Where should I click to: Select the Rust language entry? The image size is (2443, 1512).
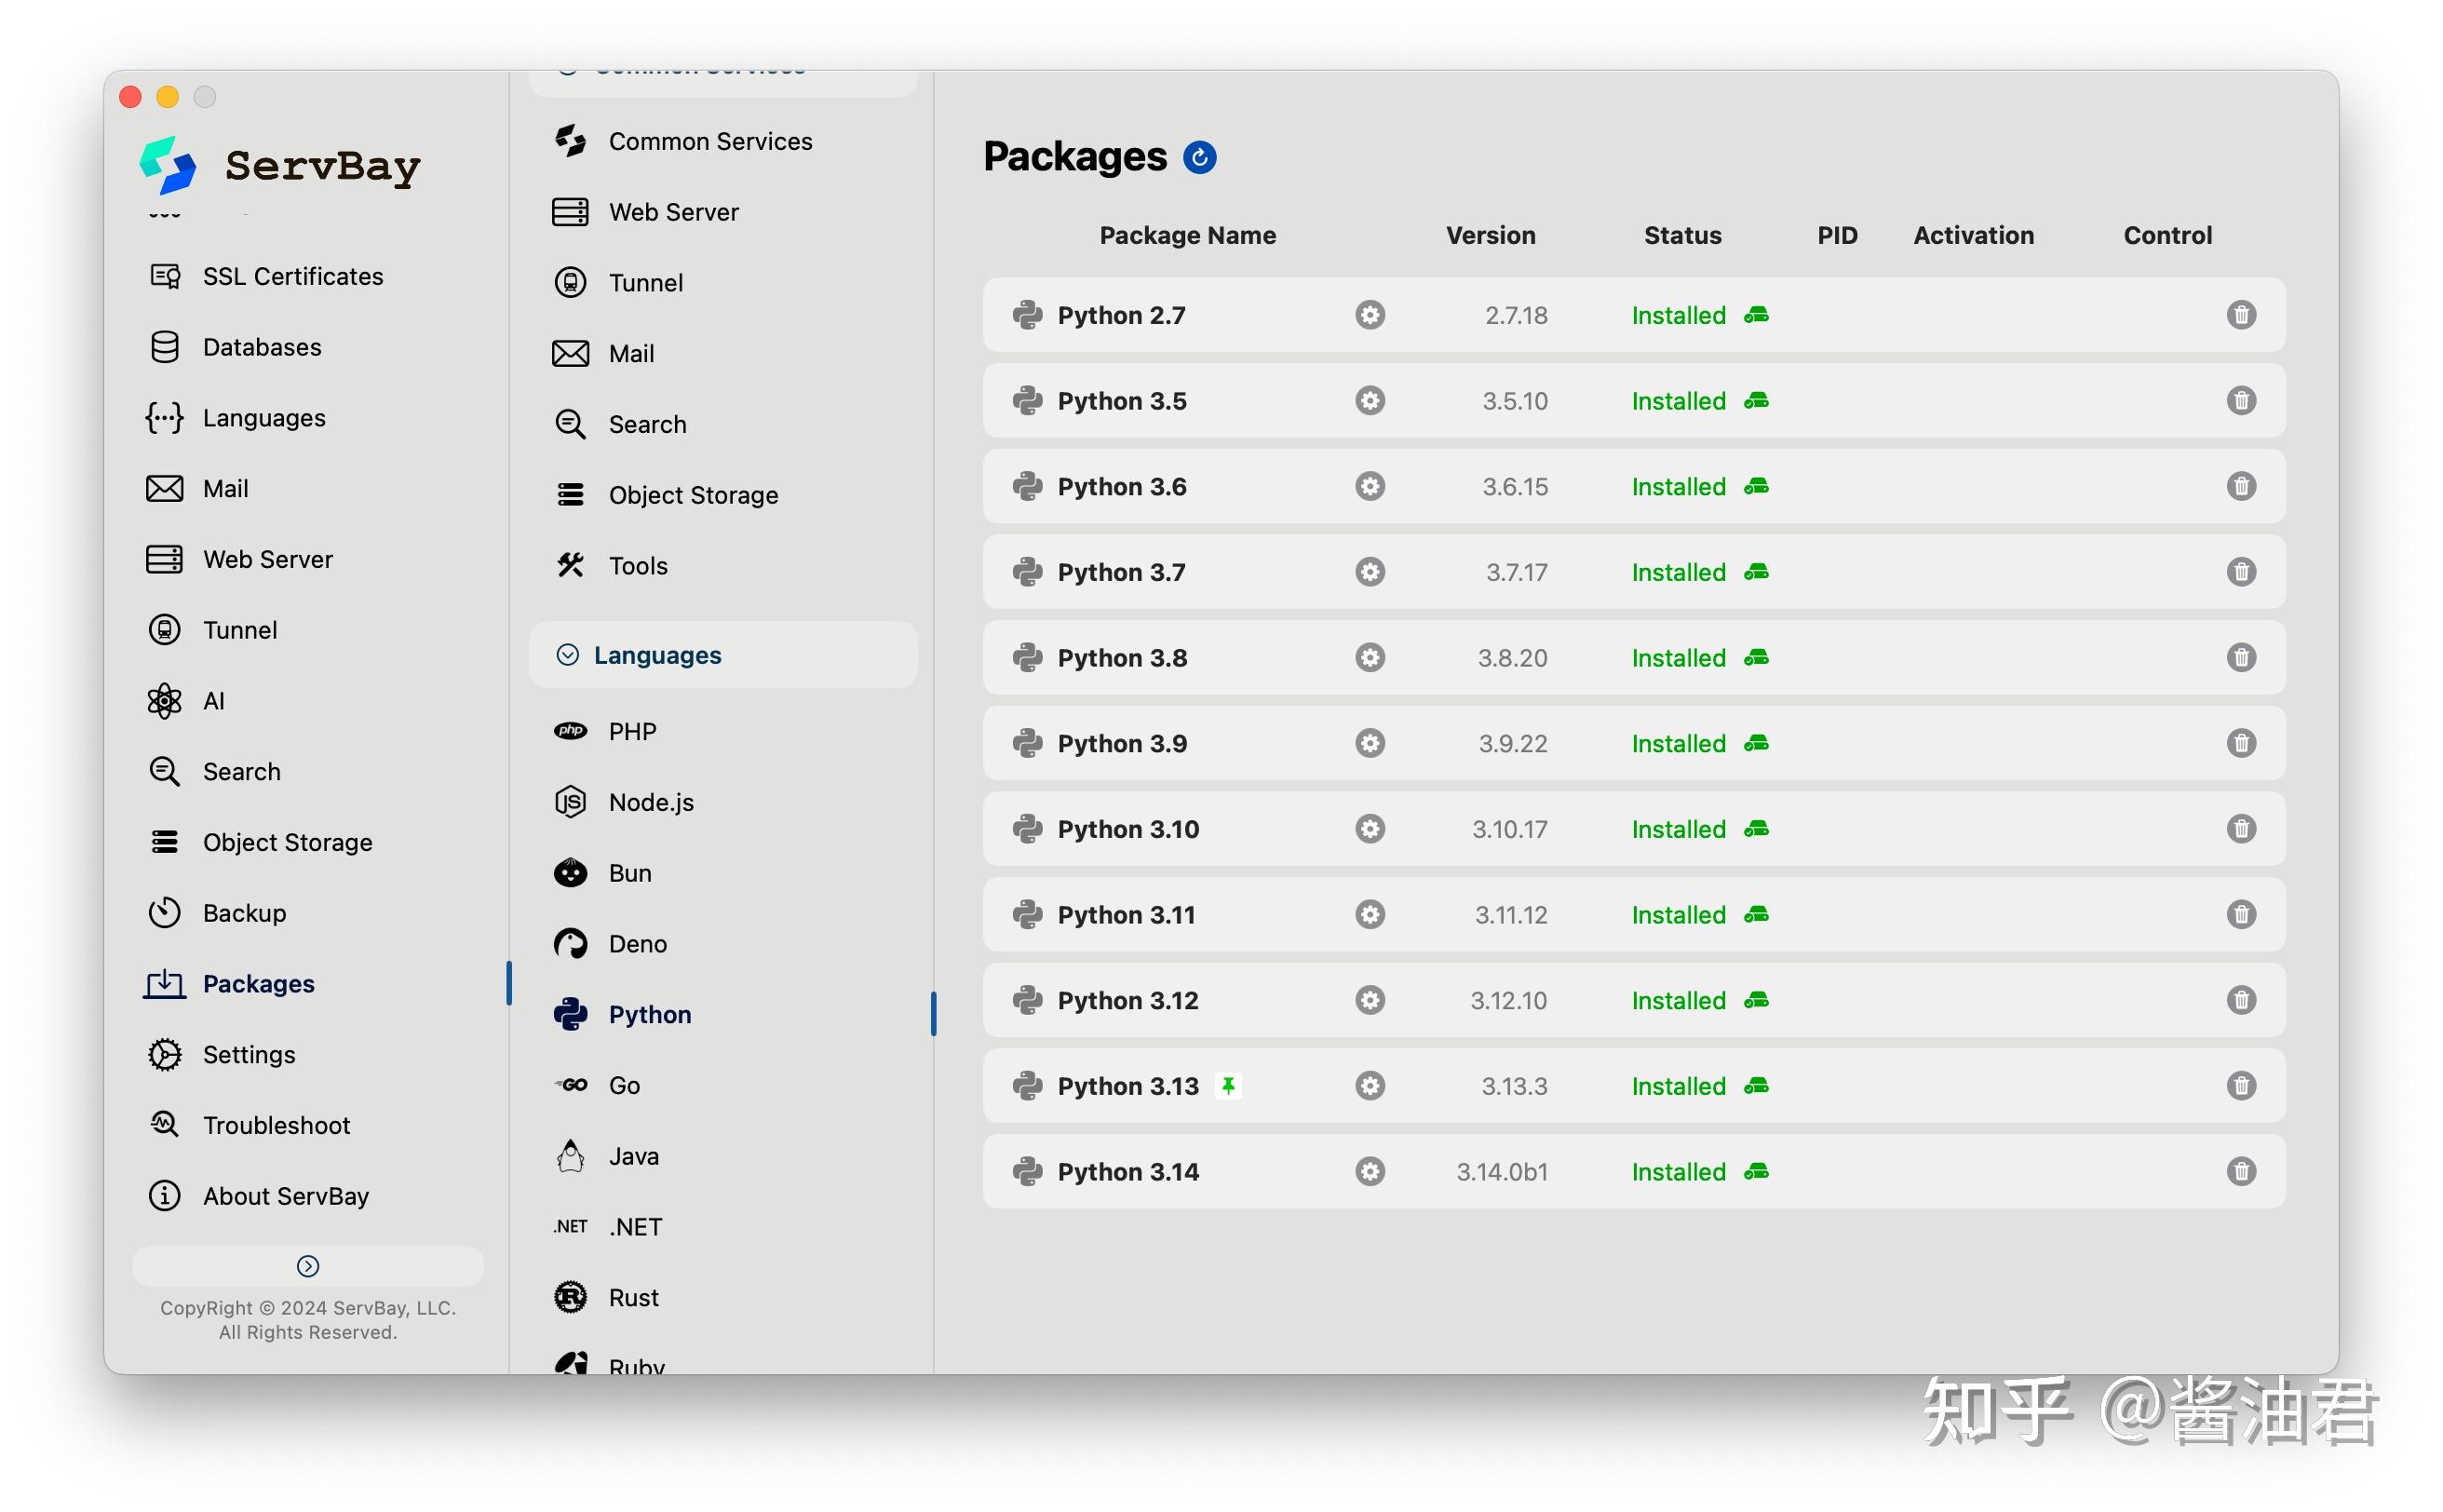[631, 1296]
